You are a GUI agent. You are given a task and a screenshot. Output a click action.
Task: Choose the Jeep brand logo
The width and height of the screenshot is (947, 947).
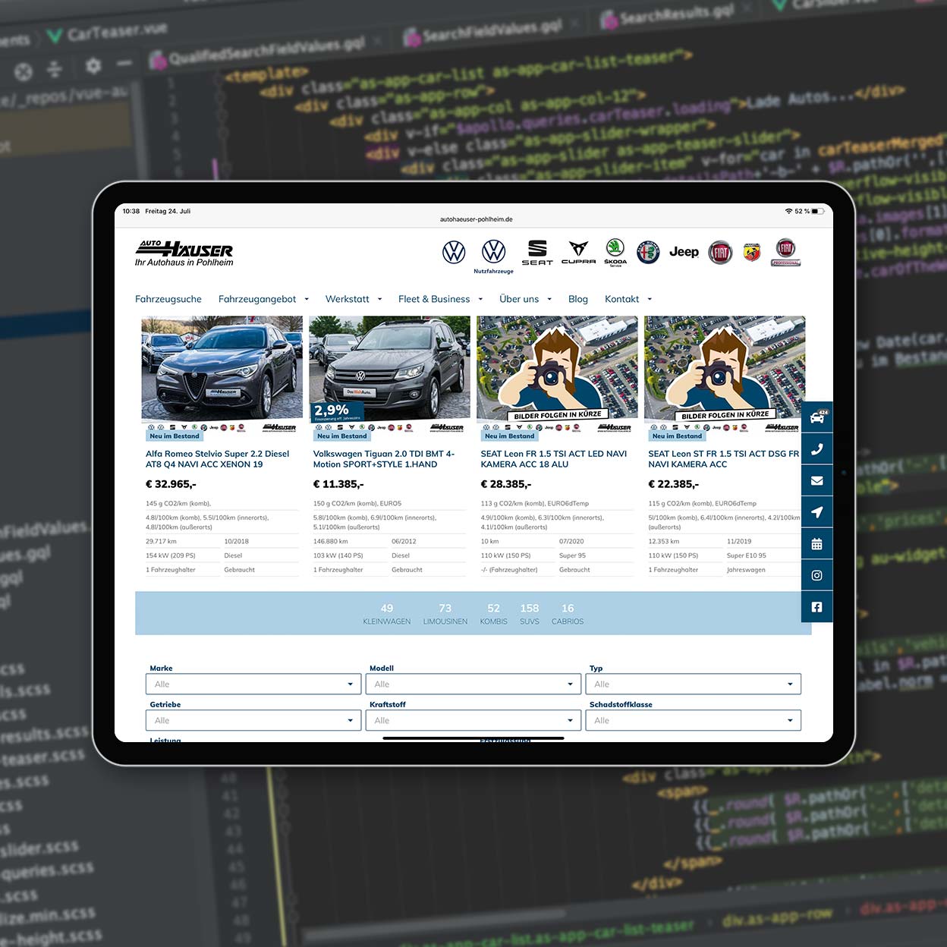pyautogui.click(x=684, y=252)
